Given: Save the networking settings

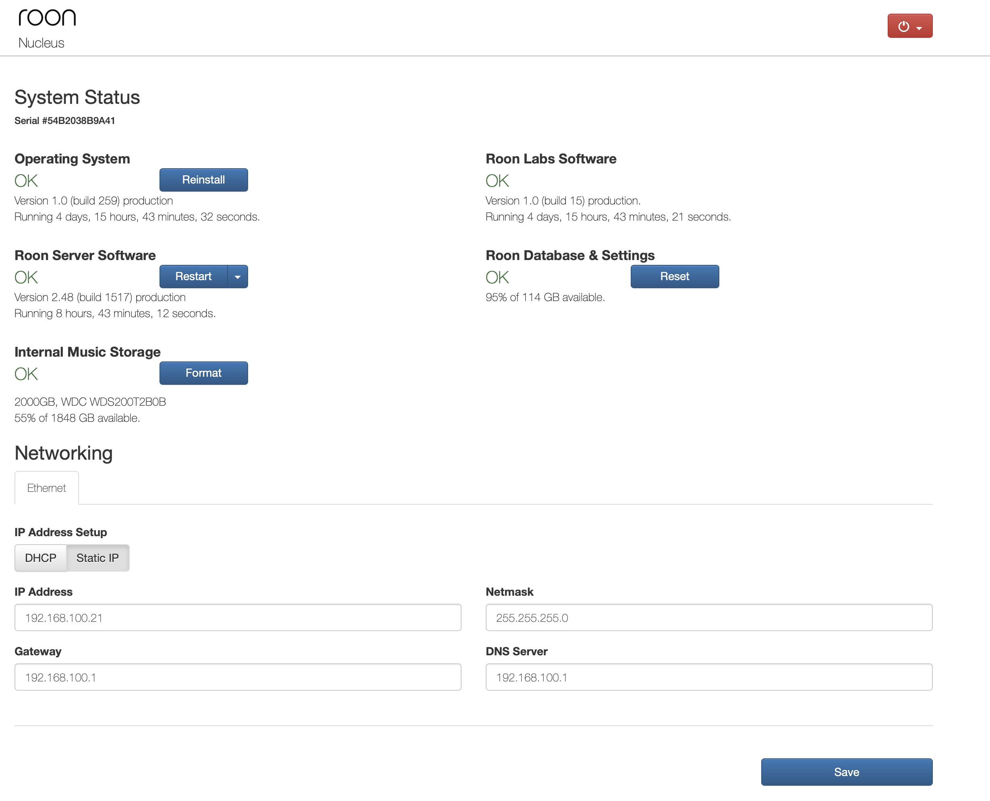Looking at the screenshot, I should pos(847,772).
